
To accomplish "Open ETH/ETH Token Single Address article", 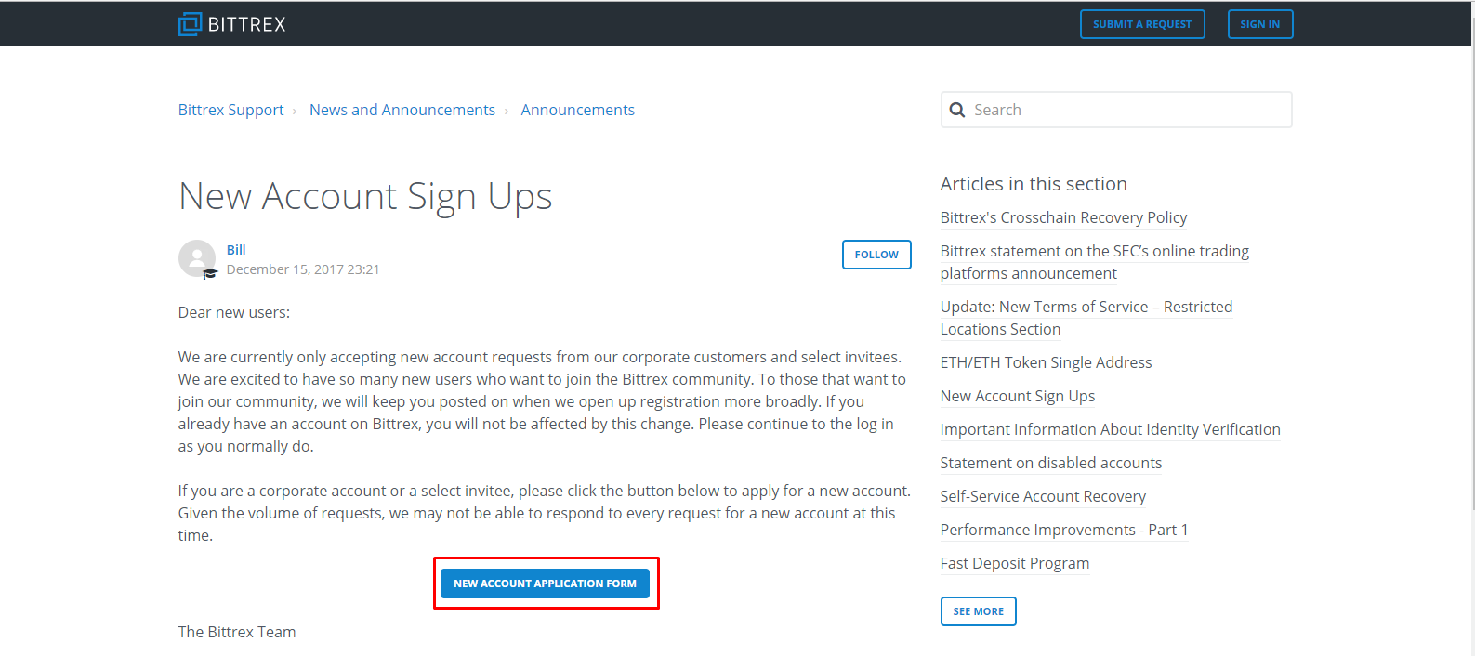I will coord(1046,362).
